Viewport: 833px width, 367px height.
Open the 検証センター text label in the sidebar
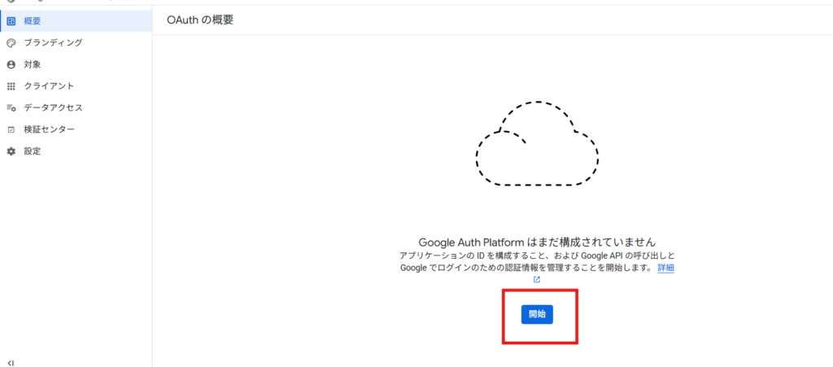[49, 130]
